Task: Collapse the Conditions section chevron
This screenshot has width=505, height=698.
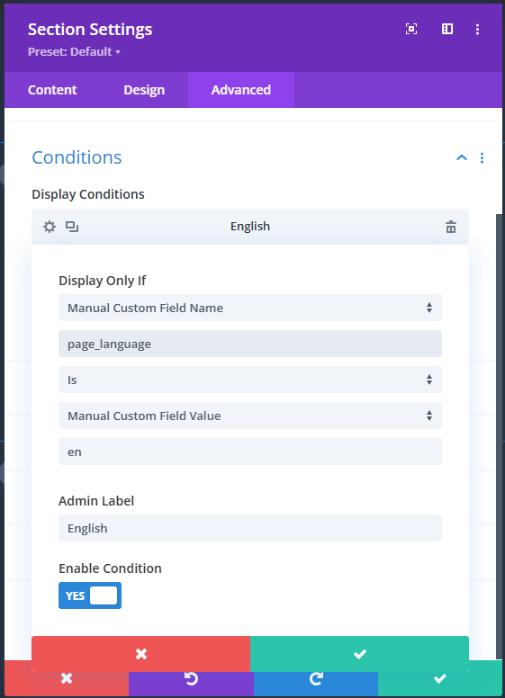Action: pyautogui.click(x=462, y=157)
